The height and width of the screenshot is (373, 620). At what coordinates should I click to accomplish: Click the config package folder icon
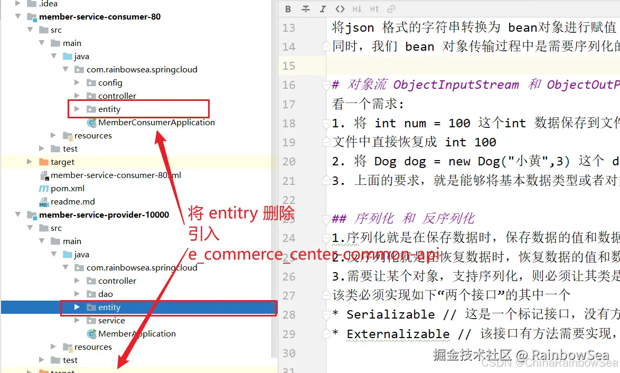click(91, 82)
